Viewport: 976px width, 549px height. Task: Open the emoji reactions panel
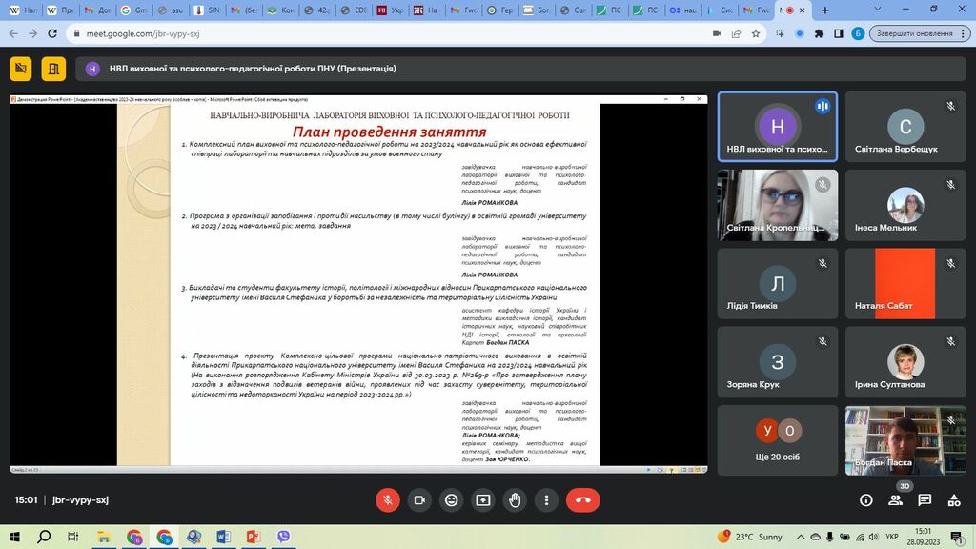(x=451, y=499)
